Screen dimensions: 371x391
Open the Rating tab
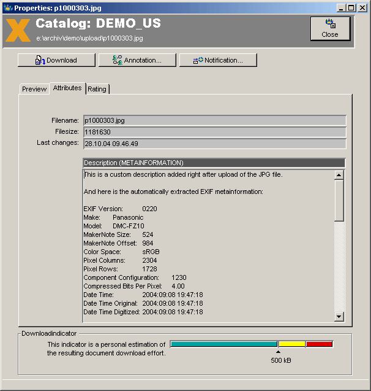97,89
